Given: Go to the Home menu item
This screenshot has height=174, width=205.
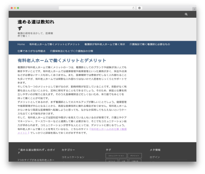Looking at the screenshot, I should coord(21,44).
